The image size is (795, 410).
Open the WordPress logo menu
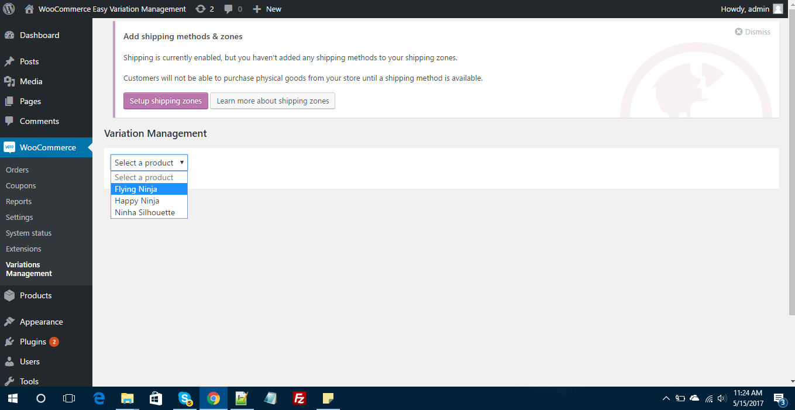[x=9, y=9]
